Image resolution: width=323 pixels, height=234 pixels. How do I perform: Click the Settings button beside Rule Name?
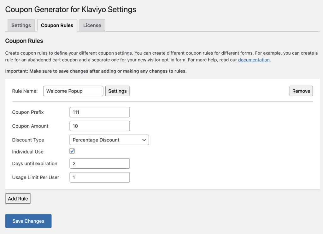tap(117, 91)
